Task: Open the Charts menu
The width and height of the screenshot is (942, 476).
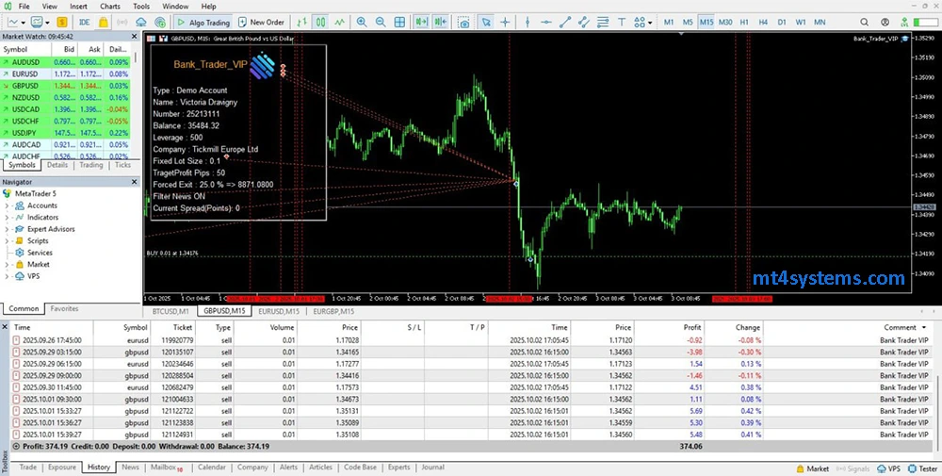Action: [x=110, y=6]
